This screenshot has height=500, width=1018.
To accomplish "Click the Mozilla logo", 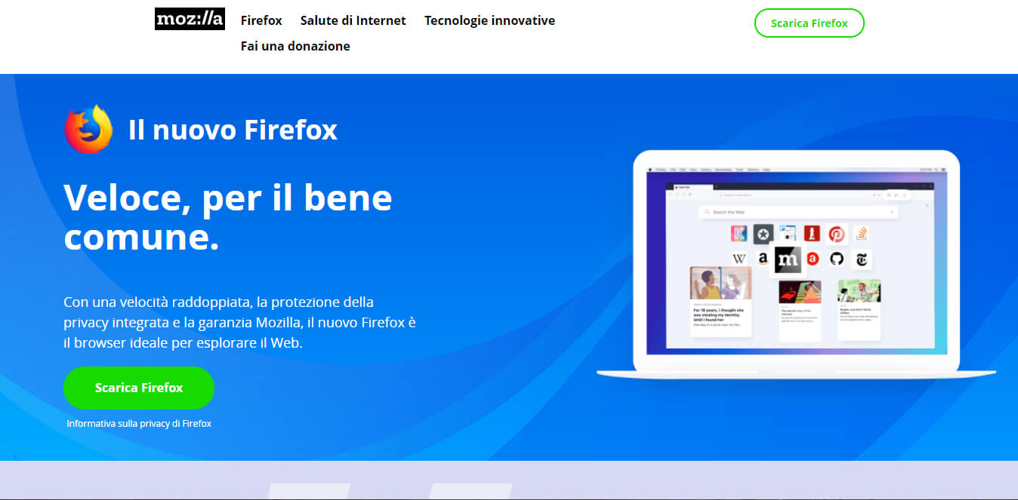I will point(190,20).
